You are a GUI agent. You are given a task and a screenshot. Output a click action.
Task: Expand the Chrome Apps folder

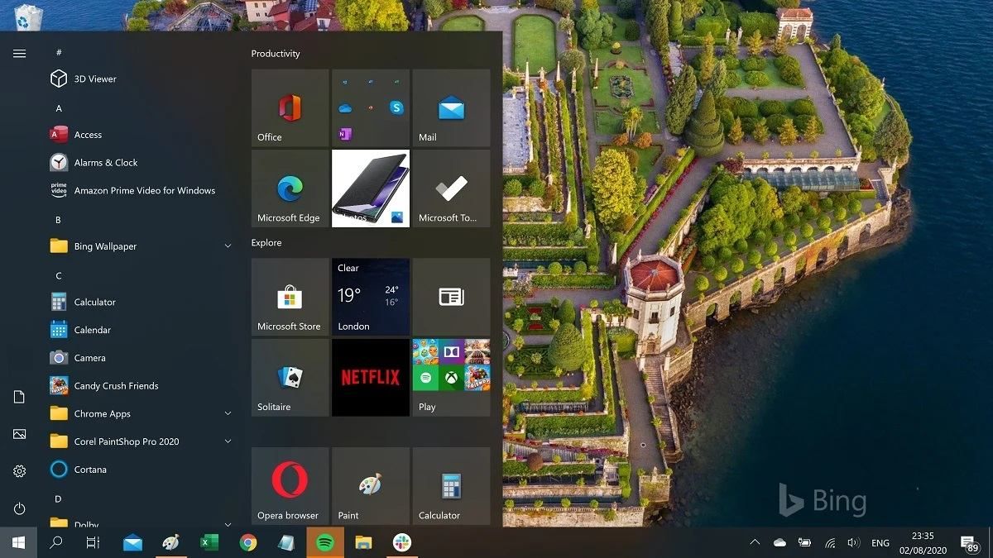coord(228,413)
